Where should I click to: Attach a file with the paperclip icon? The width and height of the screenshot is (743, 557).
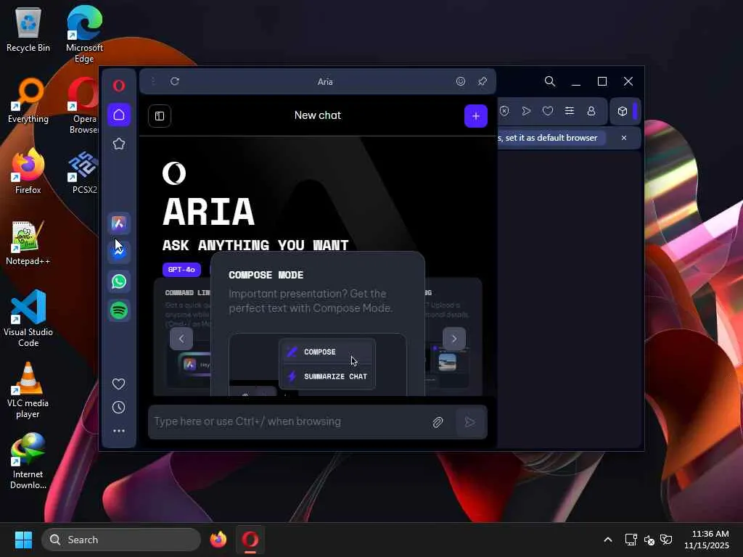tap(438, 422)
